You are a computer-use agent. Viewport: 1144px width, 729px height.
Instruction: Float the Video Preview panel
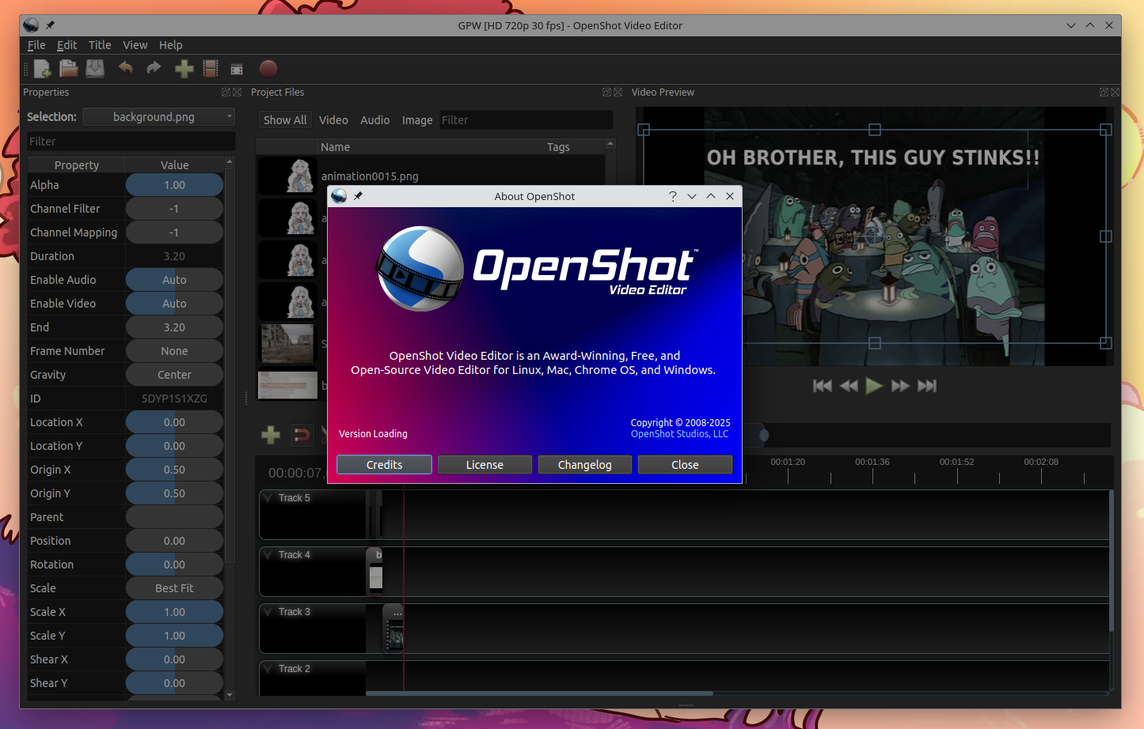click(1104, 93)
